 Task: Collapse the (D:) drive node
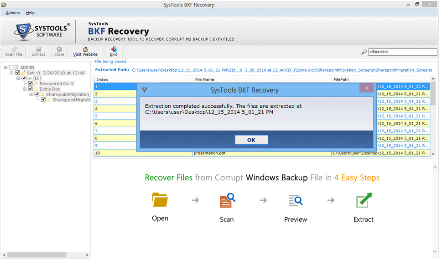[x=18, y=78]
